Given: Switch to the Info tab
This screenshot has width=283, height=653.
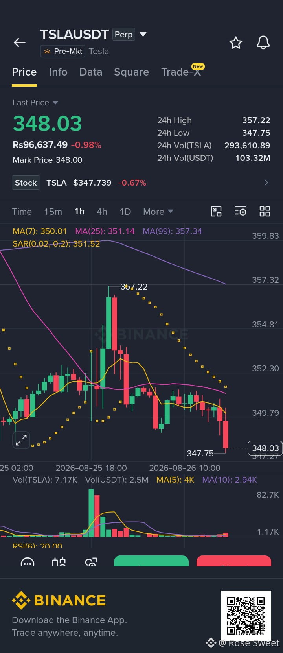Looking at the screenshot, I should pos(58,72).
